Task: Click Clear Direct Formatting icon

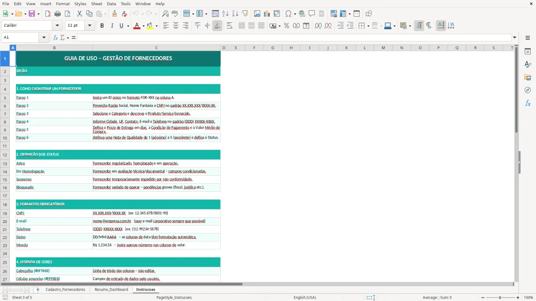Action: [x=125, y=14]
